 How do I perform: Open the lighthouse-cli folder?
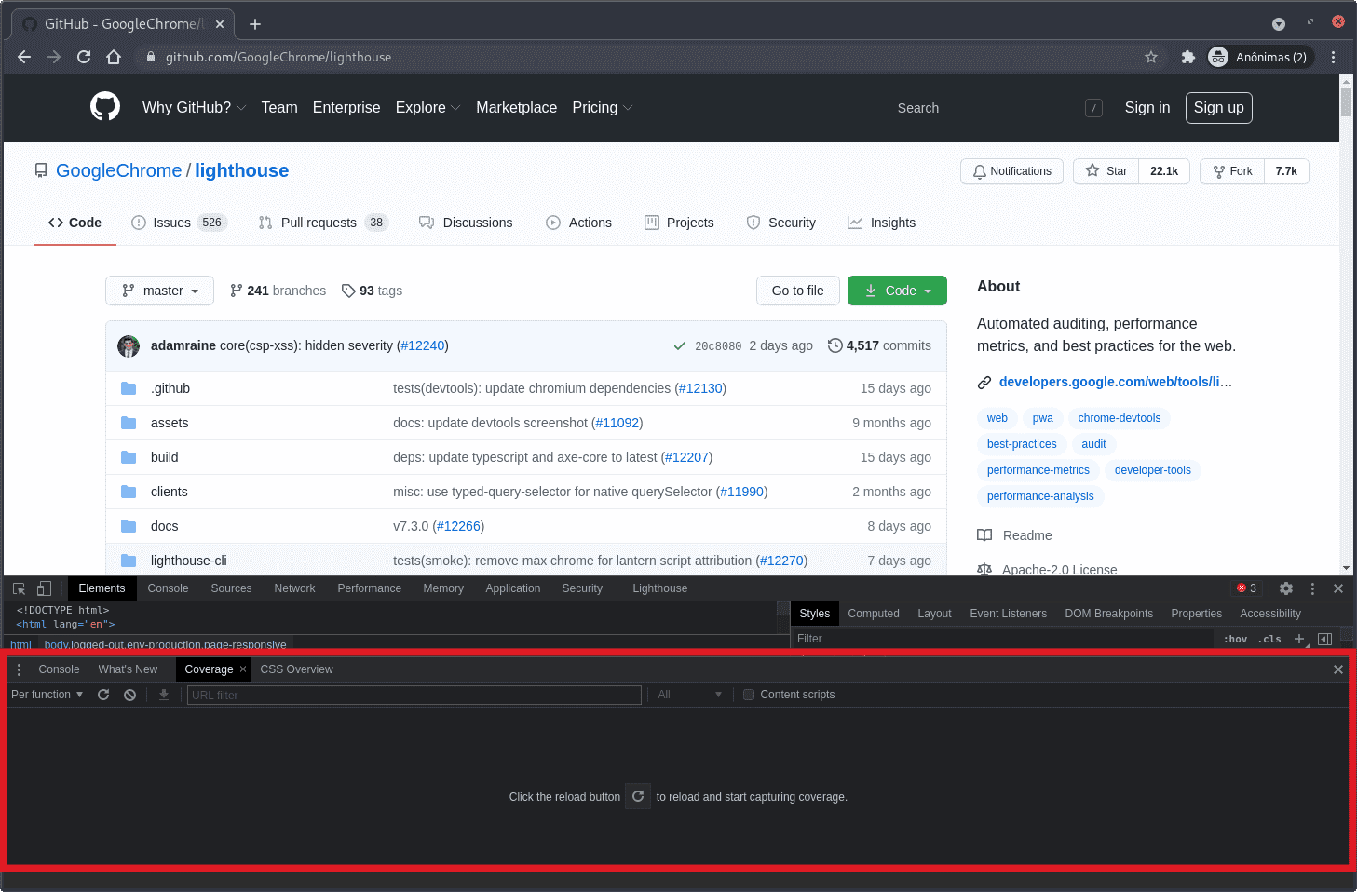tap(189, 561)
